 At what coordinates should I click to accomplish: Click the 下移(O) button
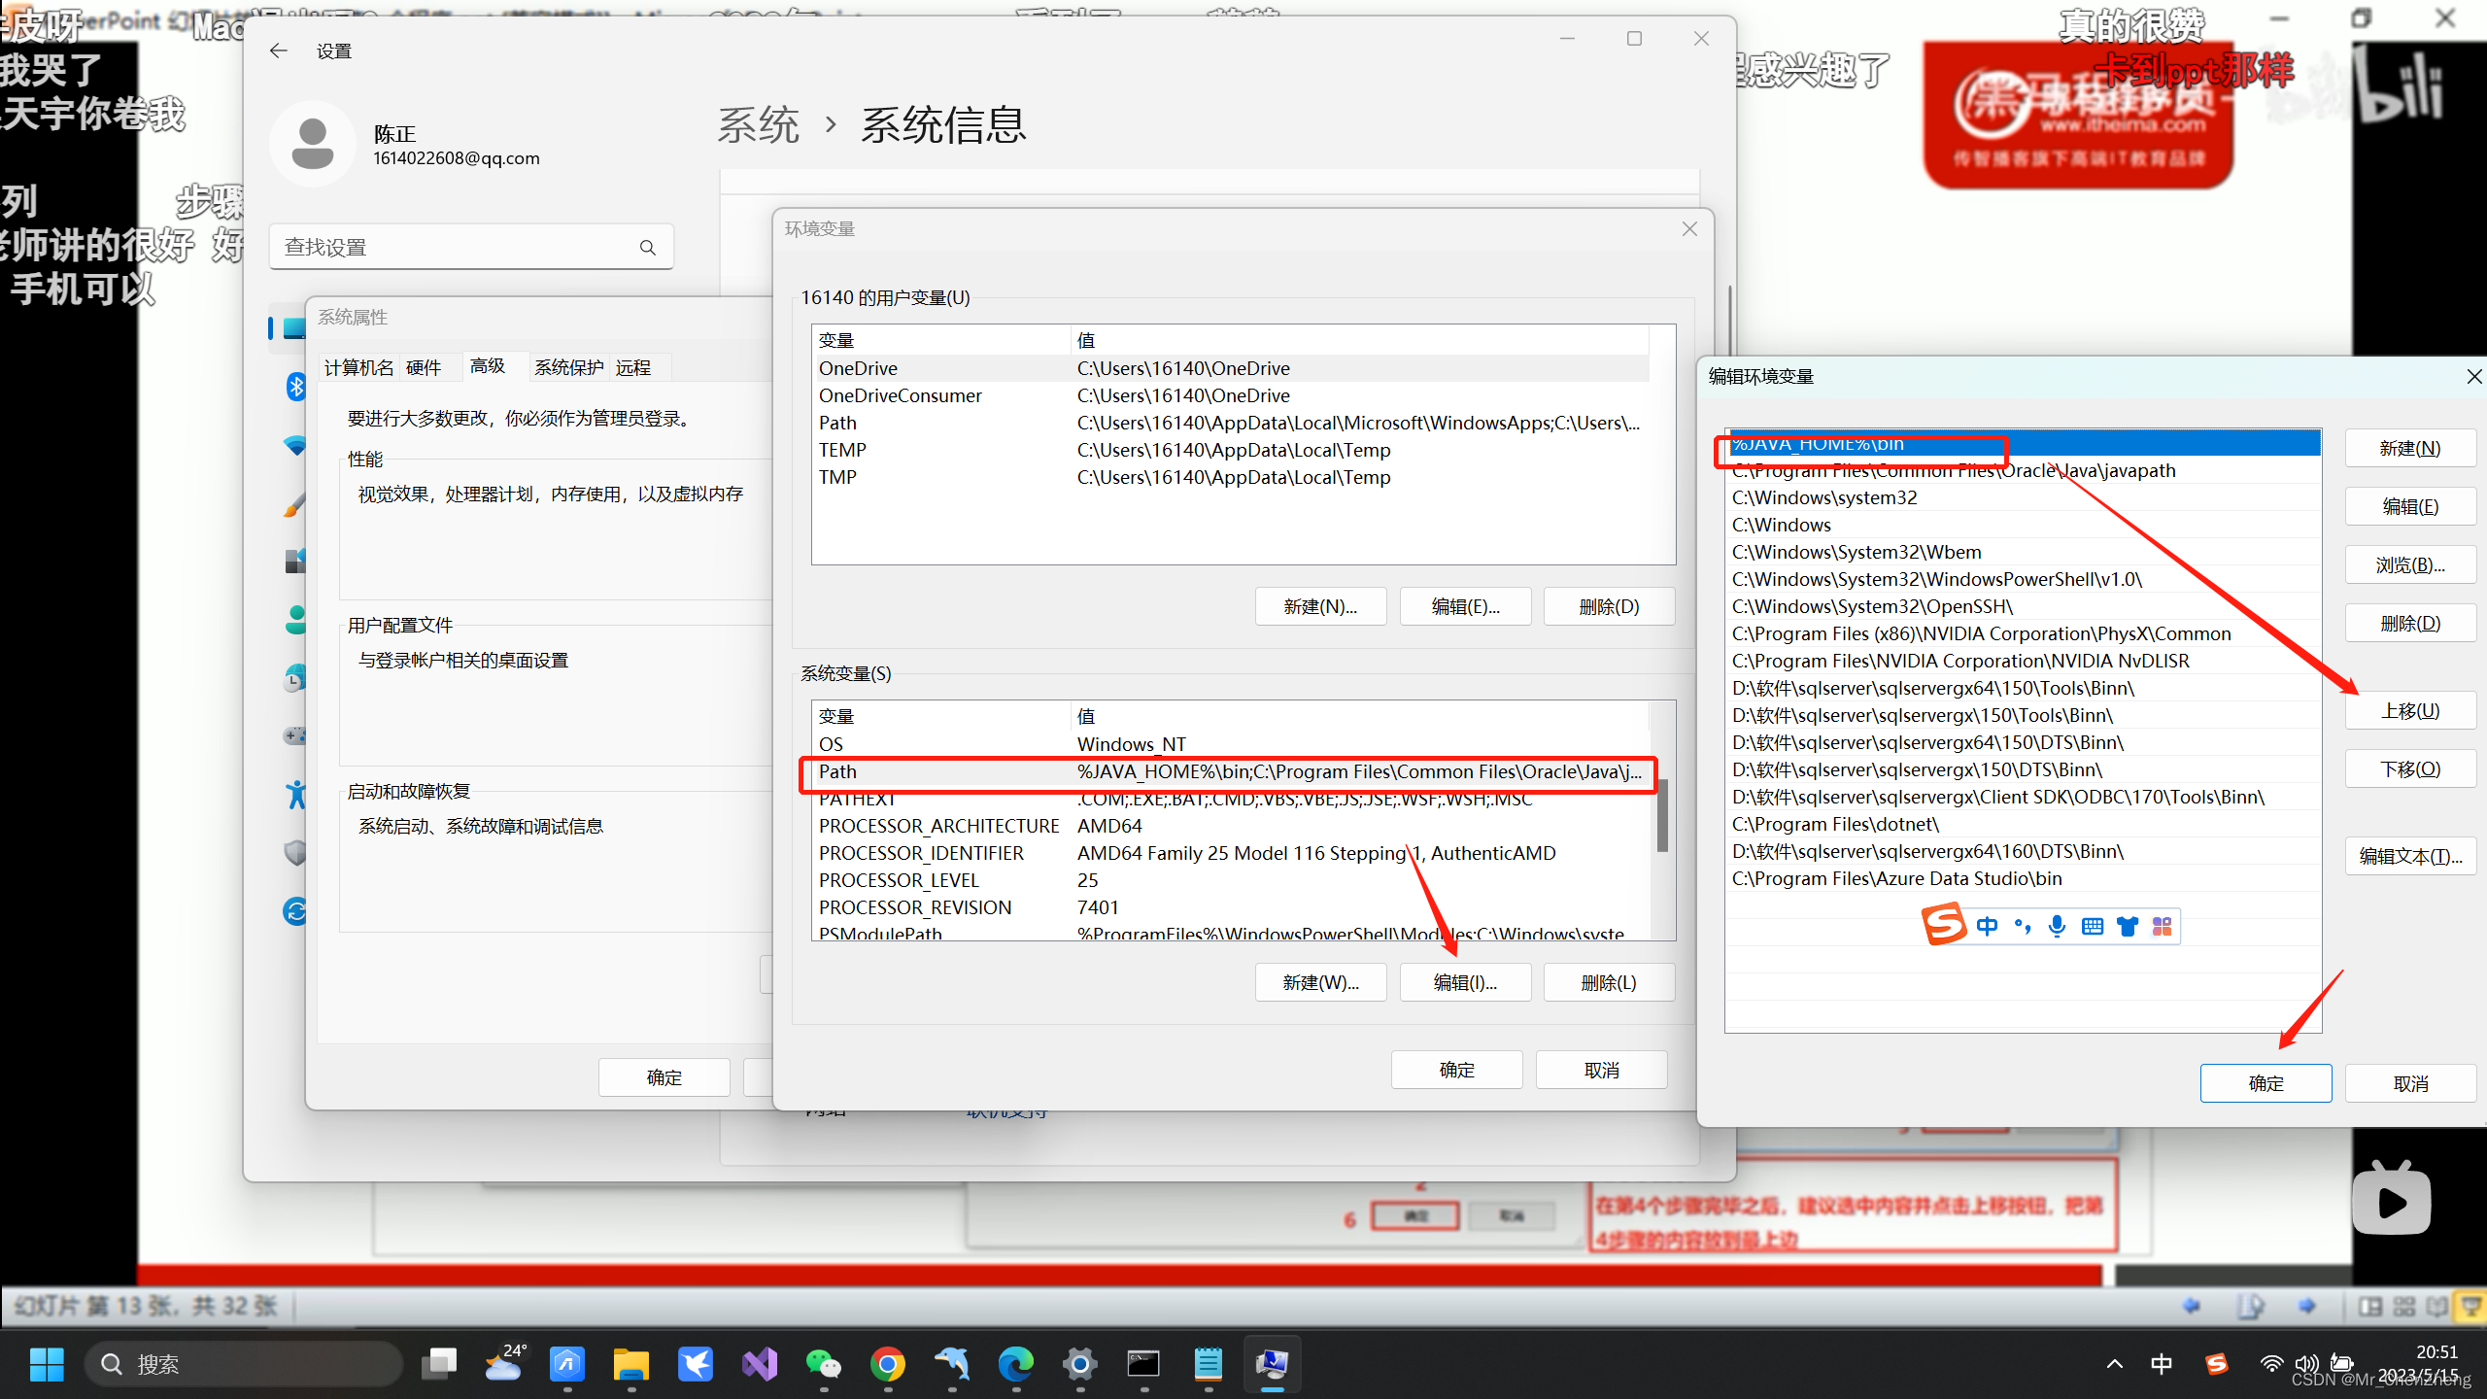[2410, 769]
